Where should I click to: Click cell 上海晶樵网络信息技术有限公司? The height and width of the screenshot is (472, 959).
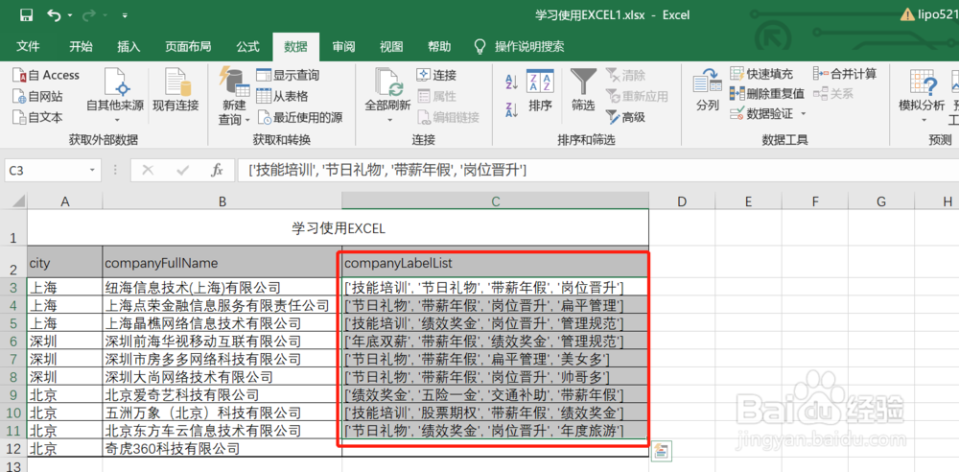point(222,322)
